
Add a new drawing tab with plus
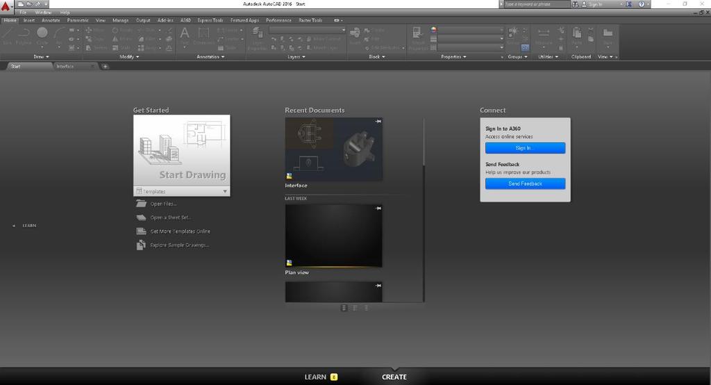105,66
